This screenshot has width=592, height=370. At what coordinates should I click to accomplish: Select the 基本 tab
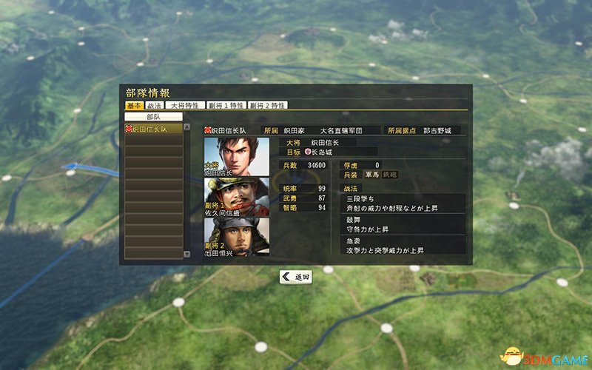pyautogui.click(x=135, y=105)
